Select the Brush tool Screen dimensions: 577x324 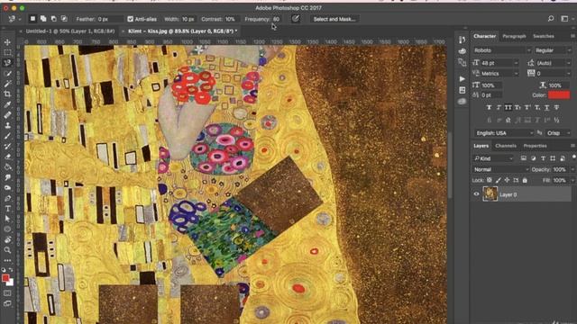pos(7,136)
